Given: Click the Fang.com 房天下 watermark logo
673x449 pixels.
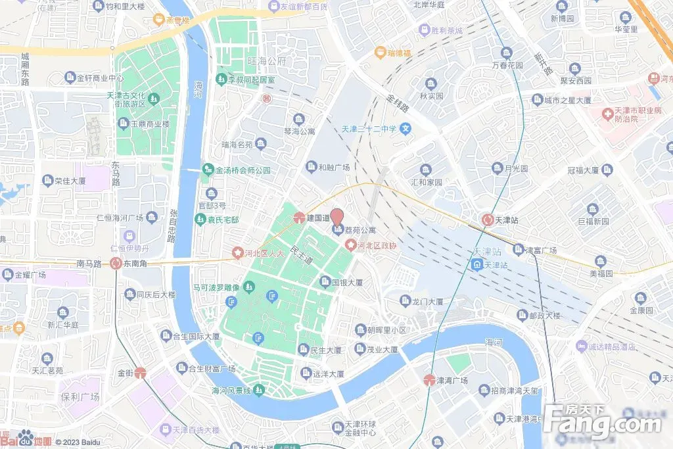Looking at the screenshot, I should tap(603, 423).
